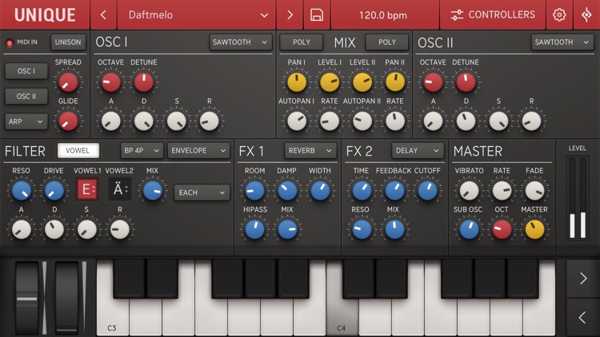Toggle the UNISON button
Image resolution: width=600 pixels, height=337 pixels.
[x=68, y=42]
